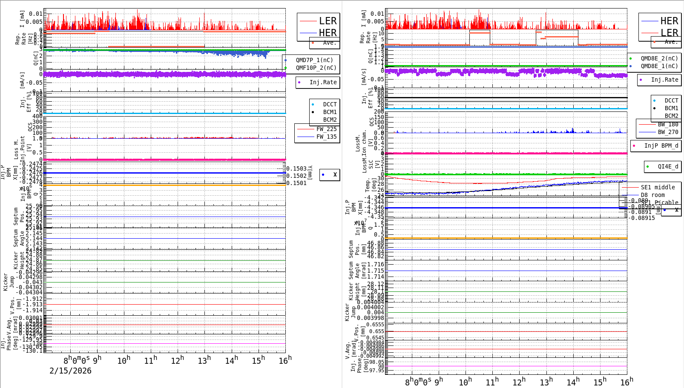Click the 16h time tick on the left plot
This screenshot has height=388, width=684.
285,360
